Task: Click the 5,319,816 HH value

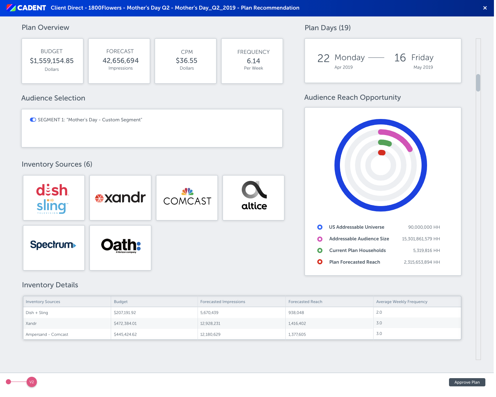Action: coord(426,251)
